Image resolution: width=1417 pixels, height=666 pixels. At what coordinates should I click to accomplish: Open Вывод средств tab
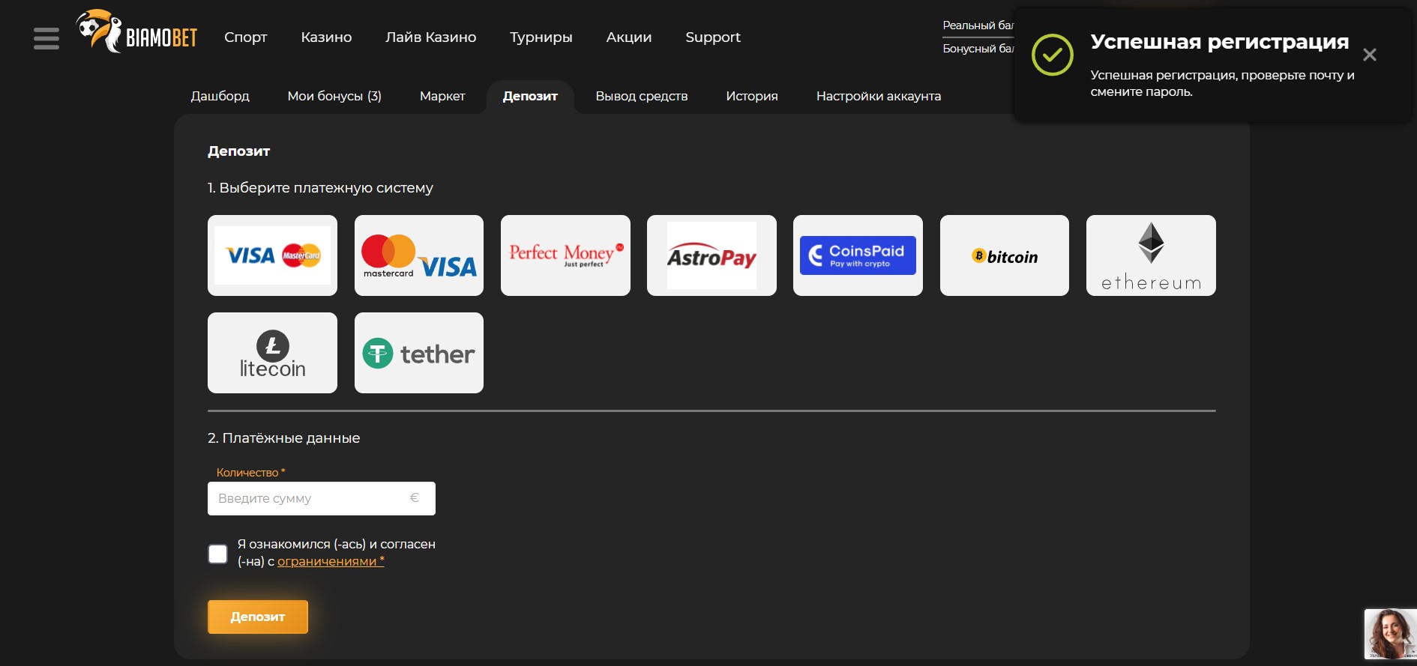[x=641, y=96]
